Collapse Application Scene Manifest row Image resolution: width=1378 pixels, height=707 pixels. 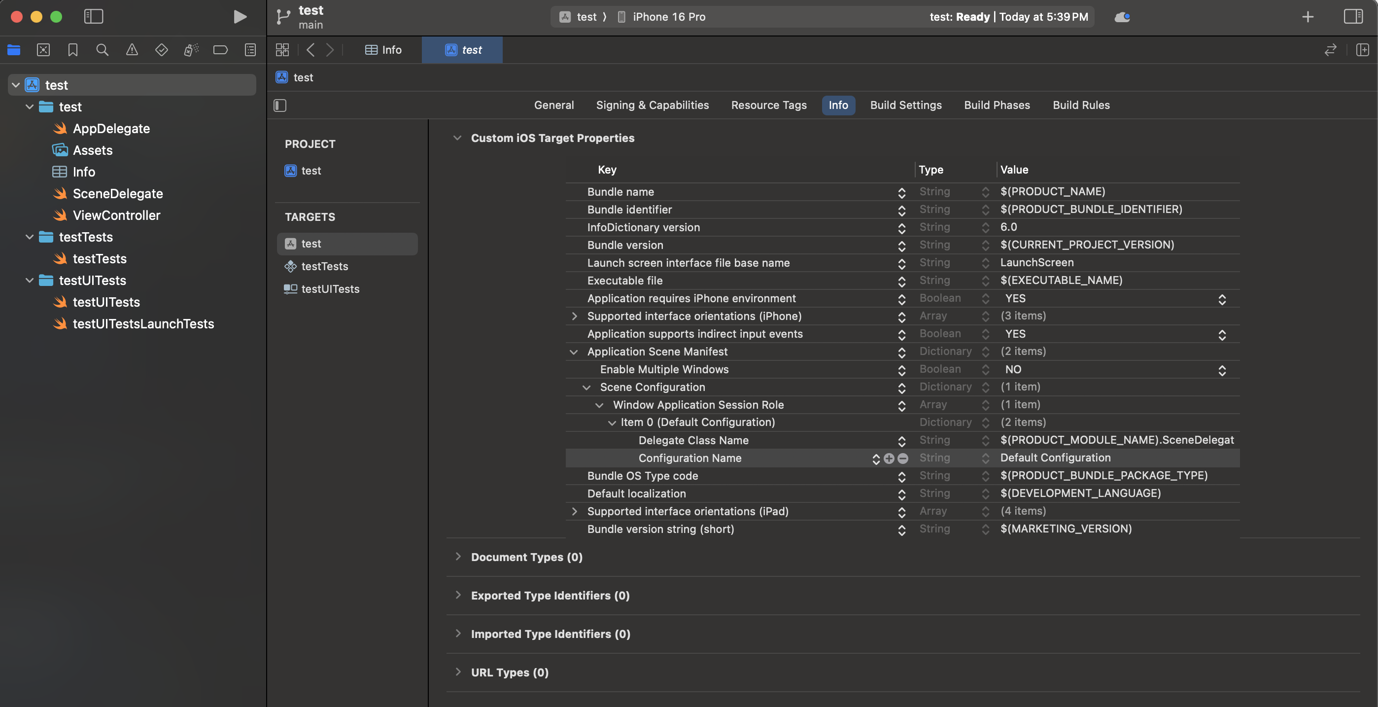click(x=574, y=352)
